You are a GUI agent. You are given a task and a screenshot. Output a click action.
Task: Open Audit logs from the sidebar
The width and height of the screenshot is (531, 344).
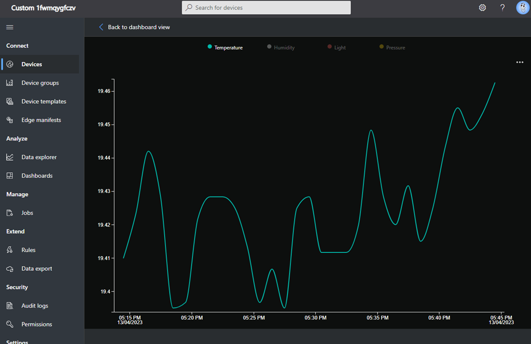[35, 306]
